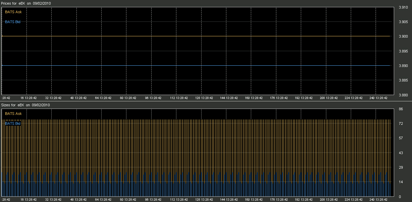The width and height of the screenshot is (412, 202).
Task: Click '160 13:28:42' tick under Sizes chart
Action: pos(254,200)
